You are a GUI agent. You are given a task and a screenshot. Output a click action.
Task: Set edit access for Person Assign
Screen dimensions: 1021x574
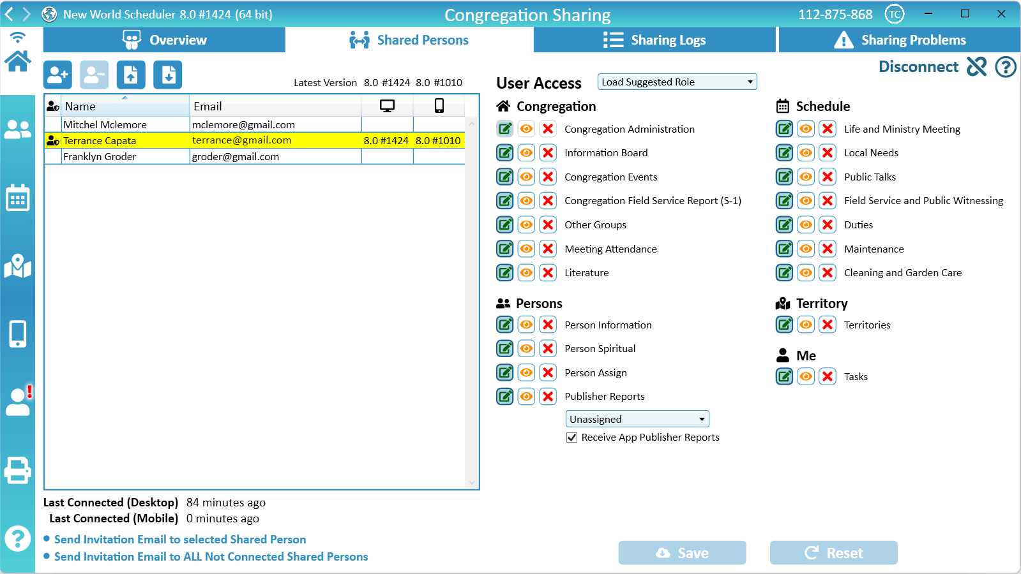tap(505, 372)
